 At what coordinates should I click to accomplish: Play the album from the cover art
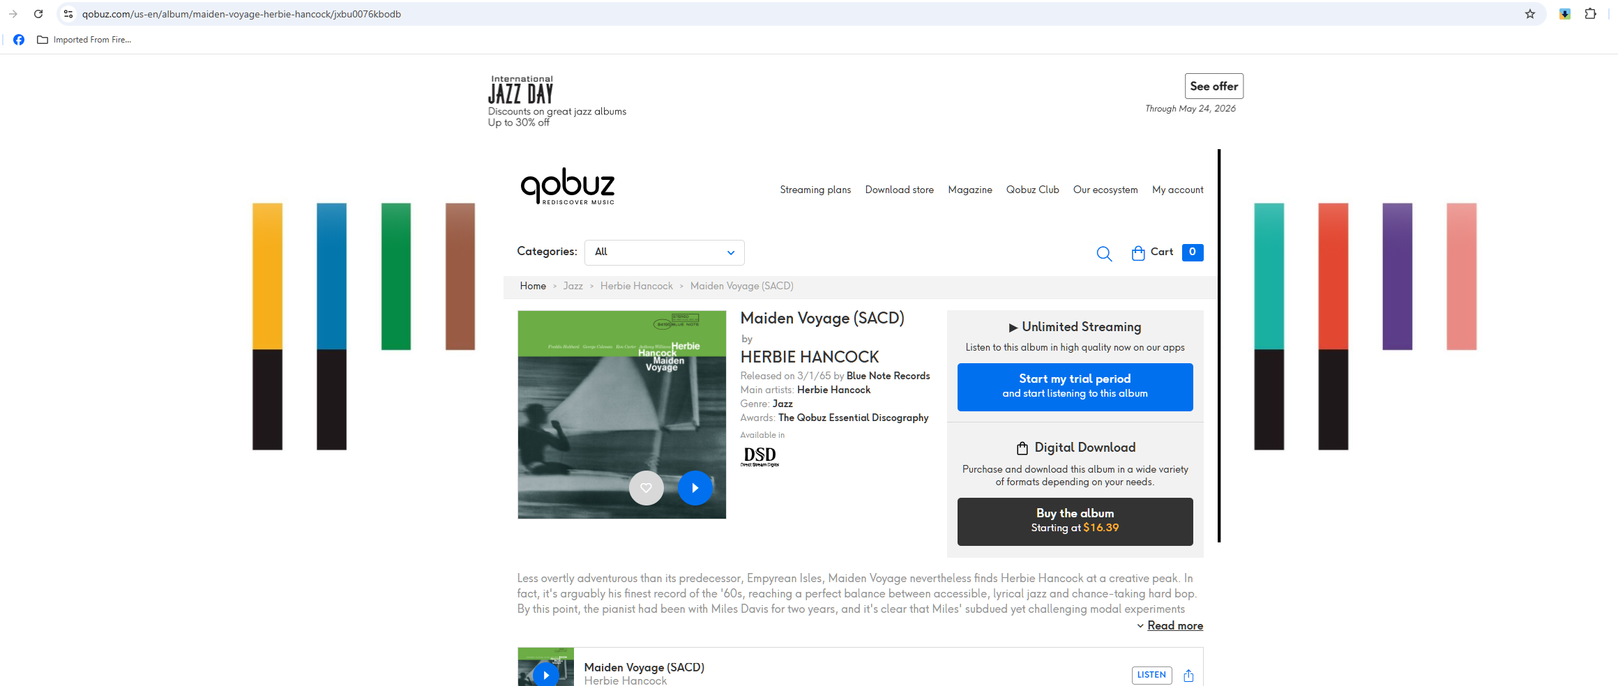[x=695, y=488]
